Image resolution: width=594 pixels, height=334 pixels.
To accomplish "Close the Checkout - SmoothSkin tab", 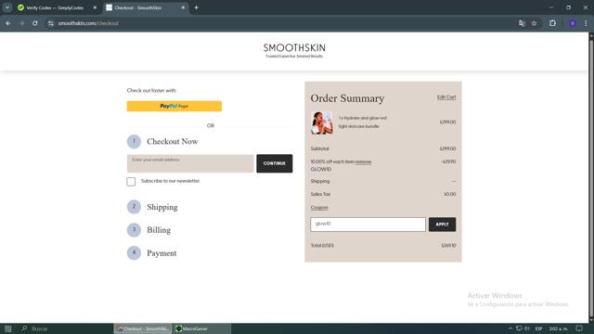I will 183,7.
